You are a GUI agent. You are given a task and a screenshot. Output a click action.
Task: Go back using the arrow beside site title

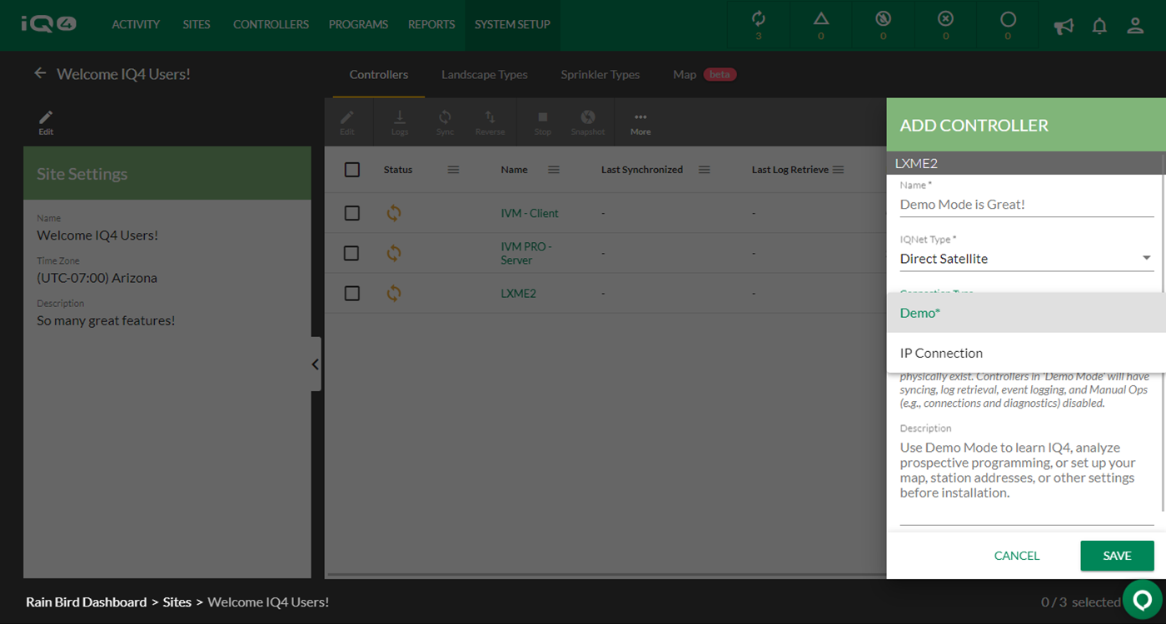click(40, 73)
